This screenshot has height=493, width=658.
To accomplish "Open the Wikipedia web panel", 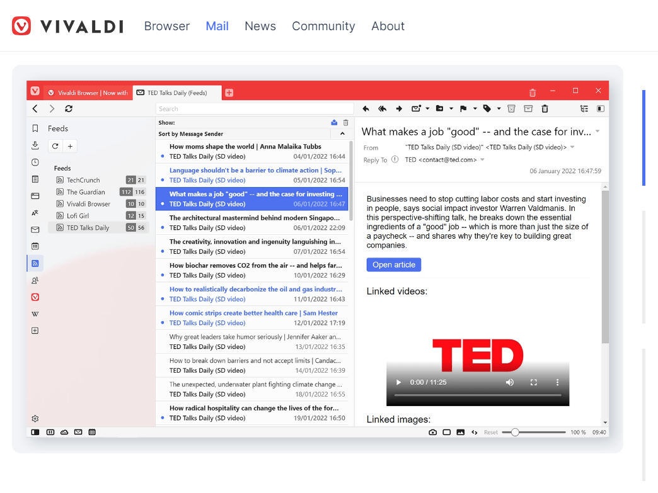I will [35, 314].
